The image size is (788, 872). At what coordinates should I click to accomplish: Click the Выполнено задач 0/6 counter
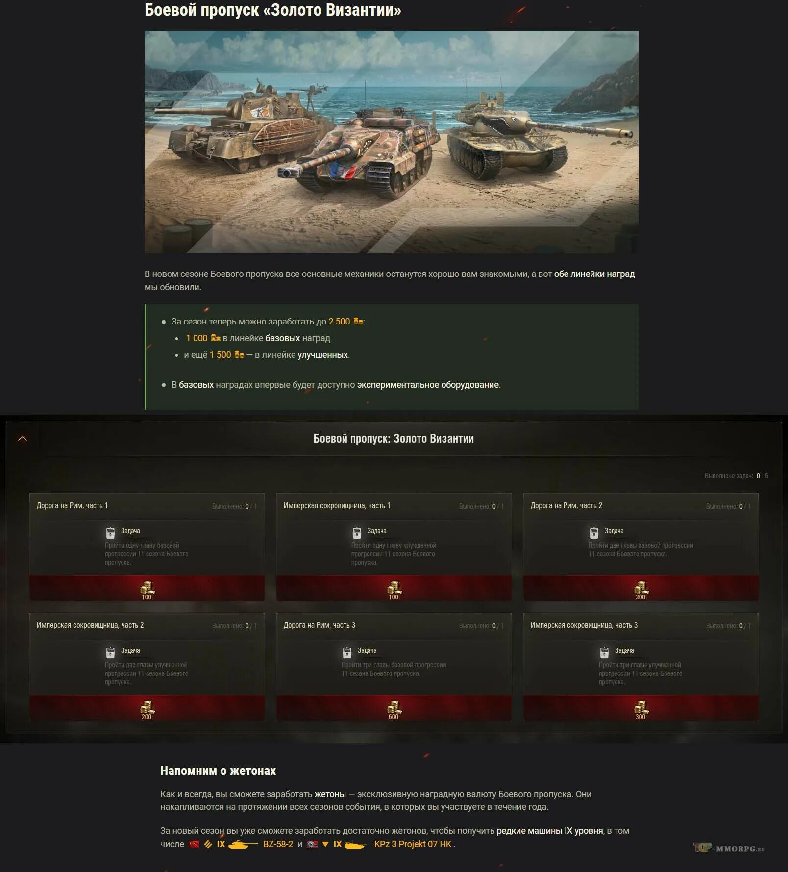coord(736,476)
